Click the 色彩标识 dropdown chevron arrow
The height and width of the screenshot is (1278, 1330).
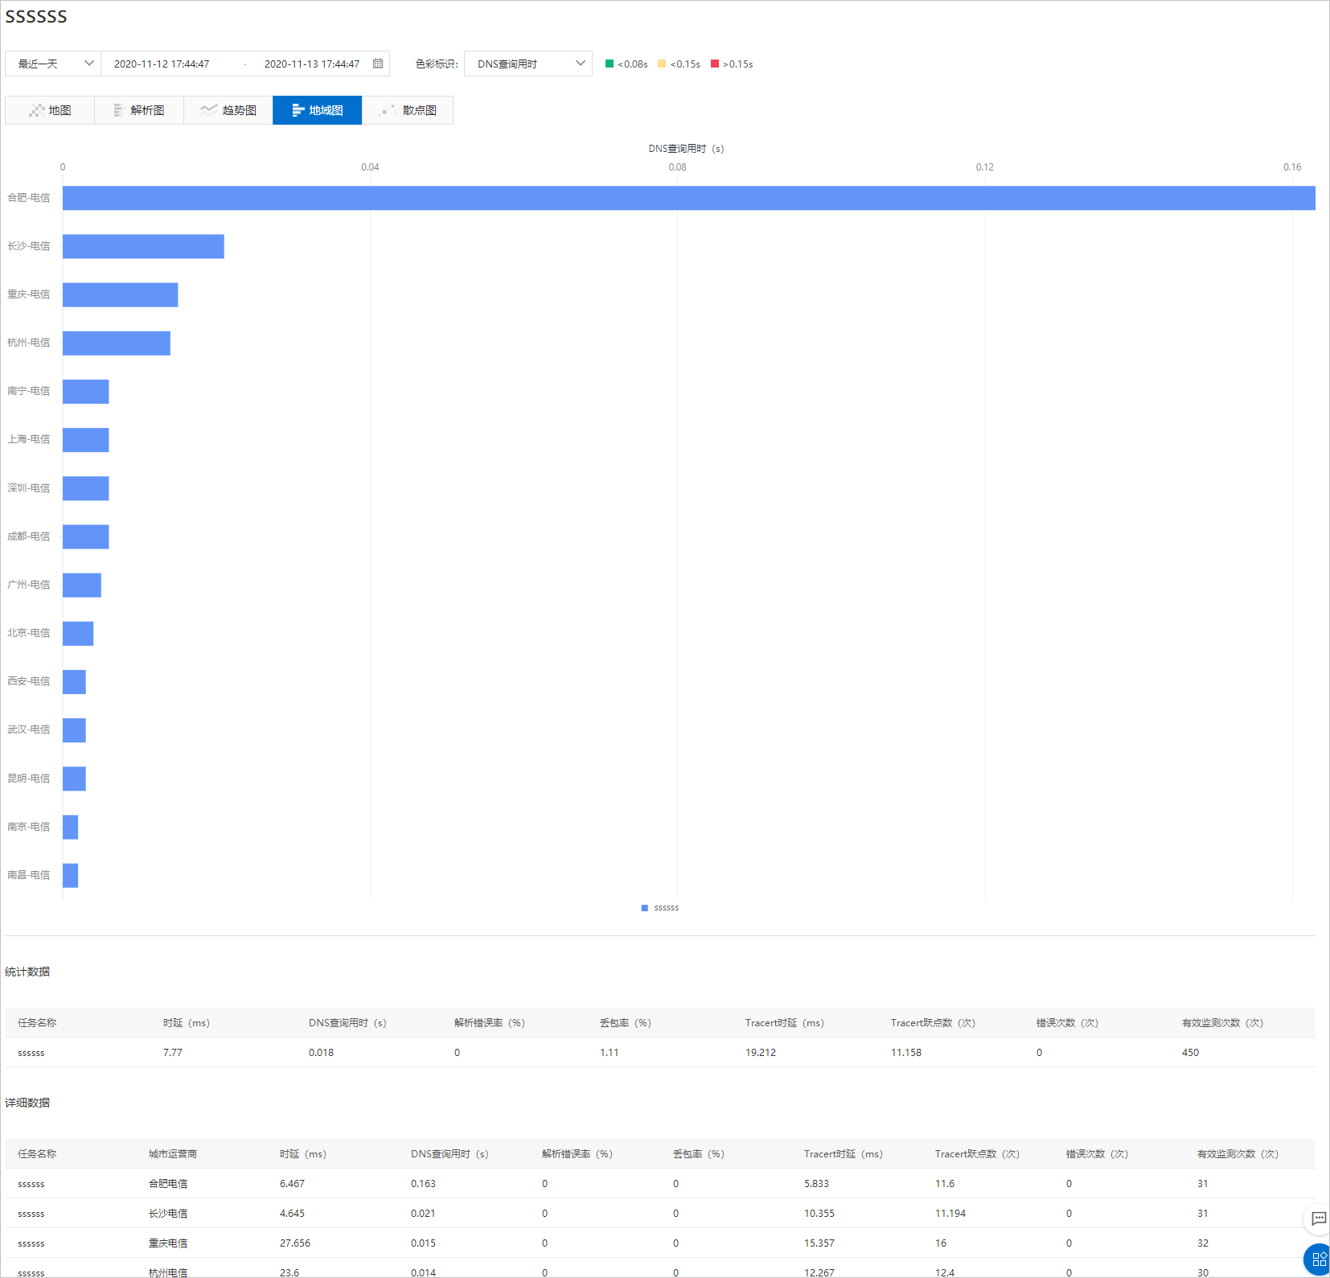point(581,64)
